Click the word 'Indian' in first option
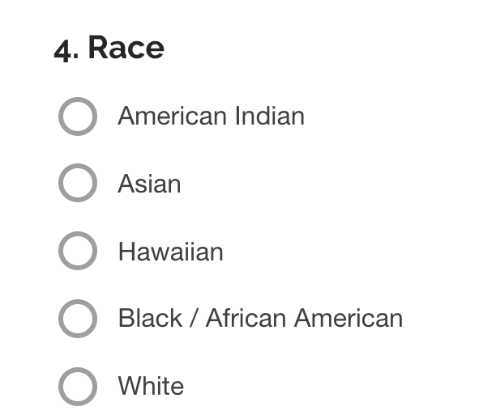 (x=269, y=116)
